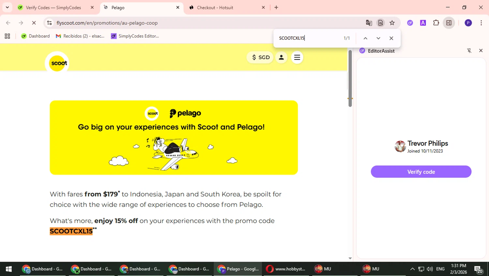This screenshot has height=276, width=489.
Task: Open Chrome three-dot menu
Action: (481, 23)
